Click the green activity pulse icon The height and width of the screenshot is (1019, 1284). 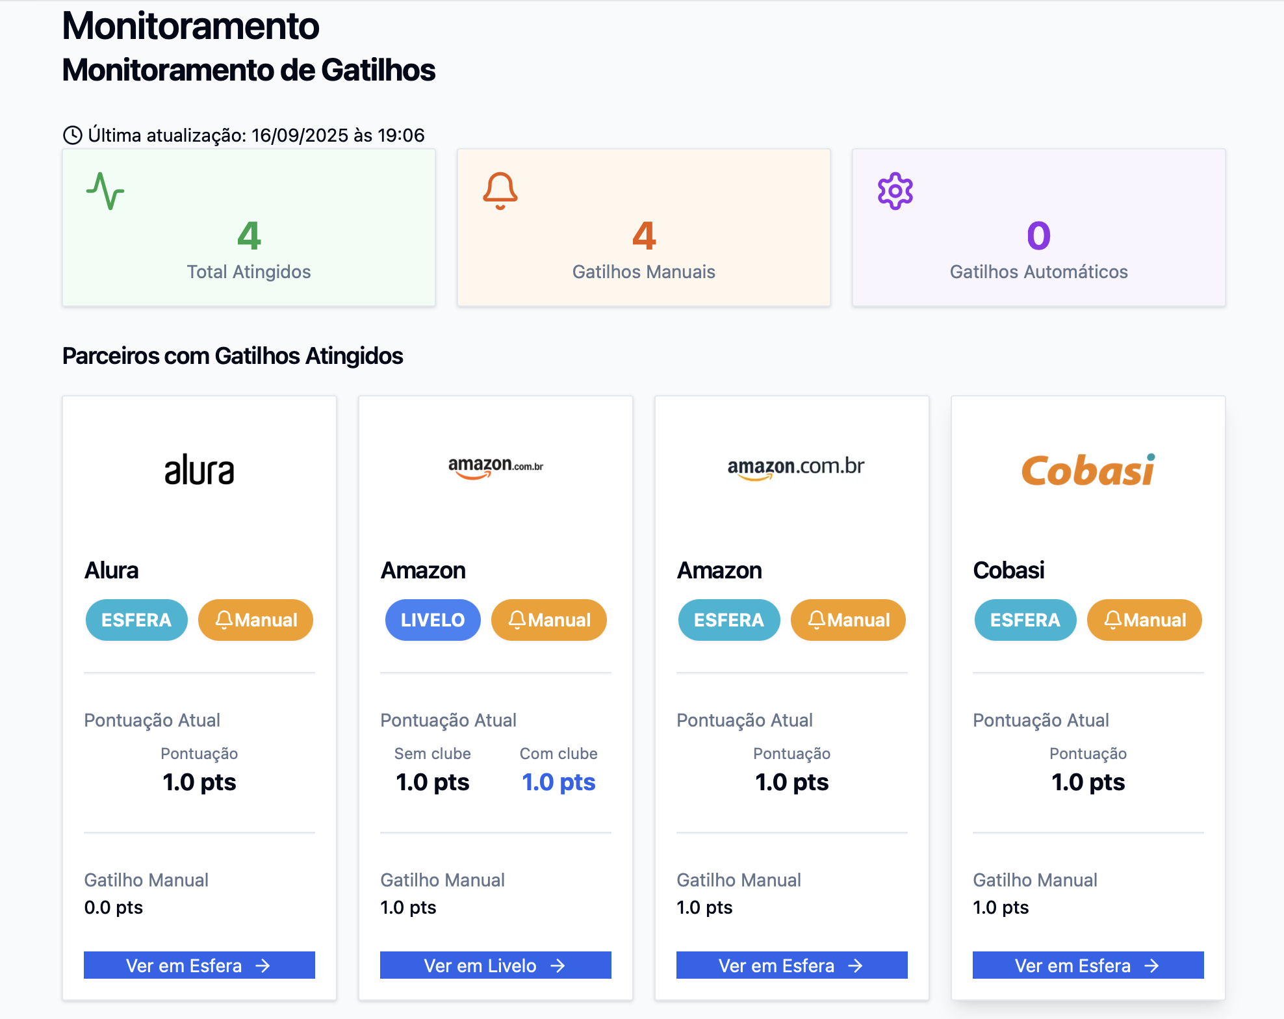point(105,191)
